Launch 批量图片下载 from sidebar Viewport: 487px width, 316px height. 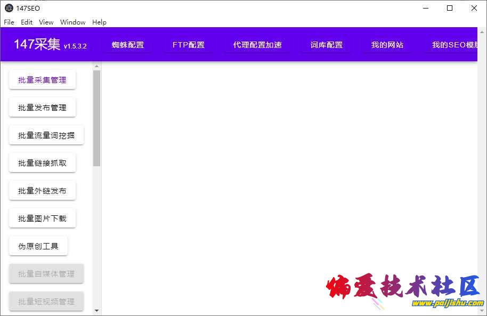[43, 218]
